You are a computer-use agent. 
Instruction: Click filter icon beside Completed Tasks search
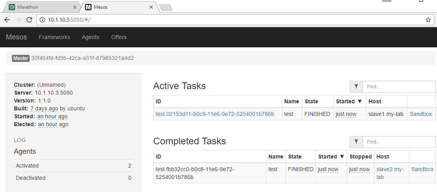pos(356,142)
